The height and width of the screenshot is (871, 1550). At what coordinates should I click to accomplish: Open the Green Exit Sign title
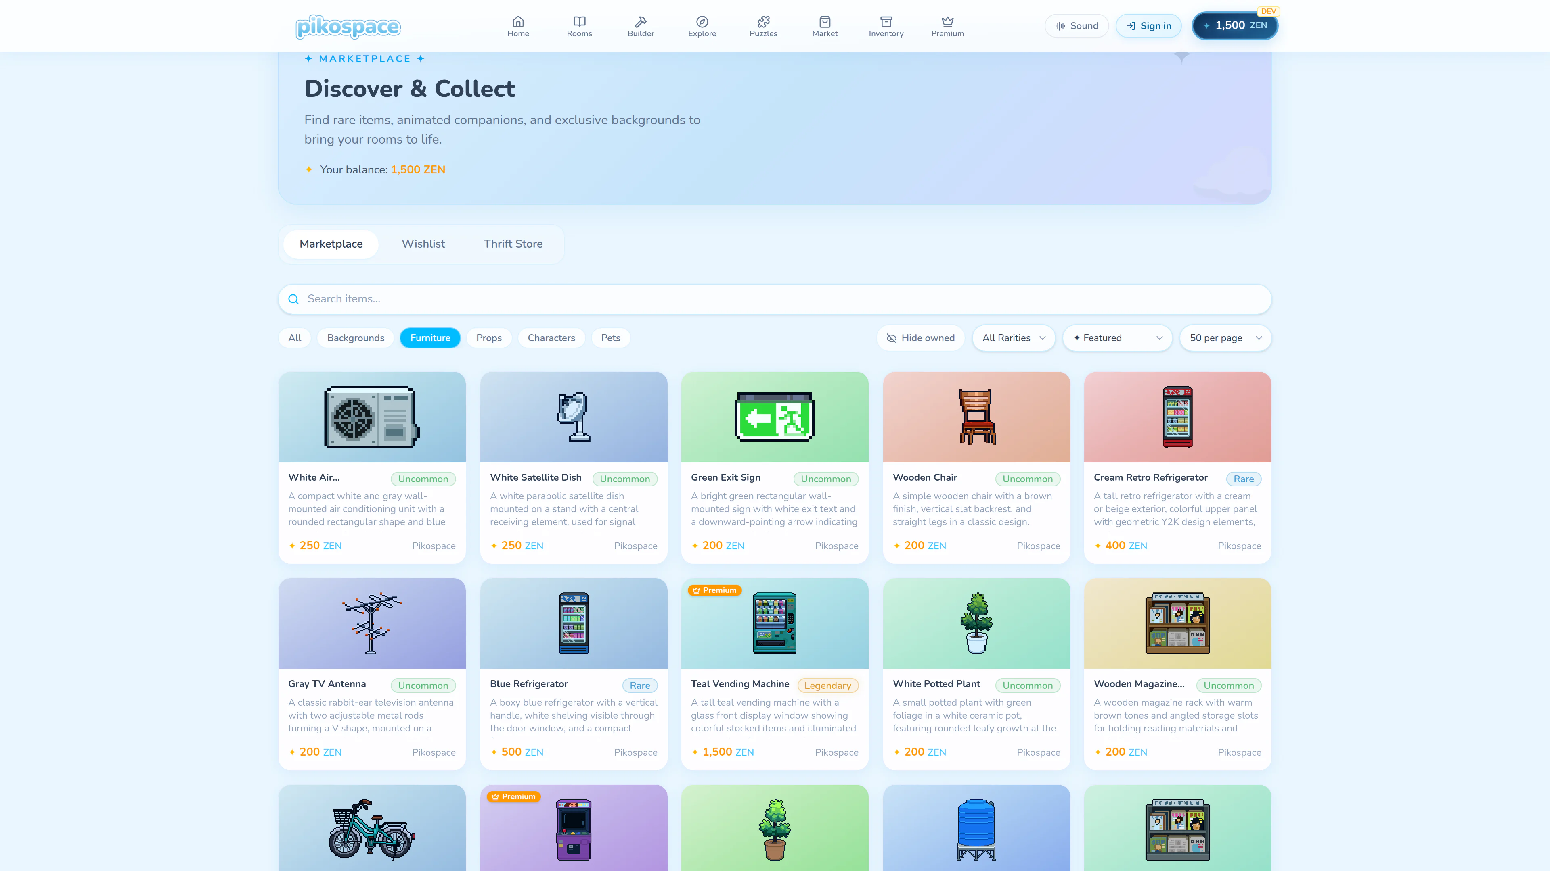click(x=726, y=477)
